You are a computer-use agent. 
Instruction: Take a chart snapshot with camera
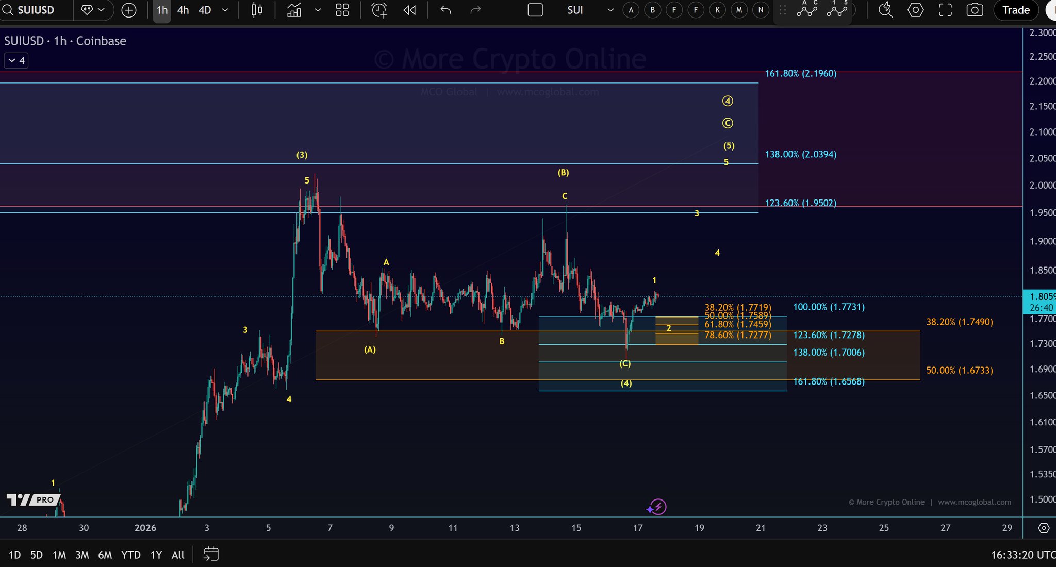[x=974, y=10]
